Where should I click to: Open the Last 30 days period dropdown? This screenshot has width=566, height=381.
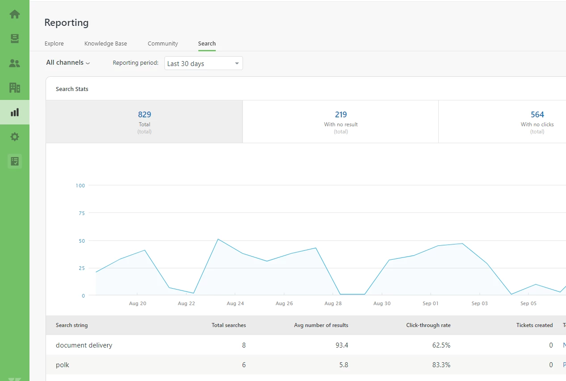coord(204,63)
